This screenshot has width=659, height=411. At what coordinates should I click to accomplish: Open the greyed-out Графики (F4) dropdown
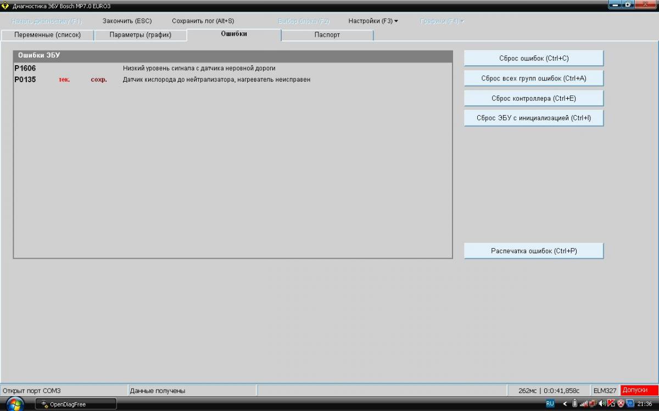pos(442,21)
